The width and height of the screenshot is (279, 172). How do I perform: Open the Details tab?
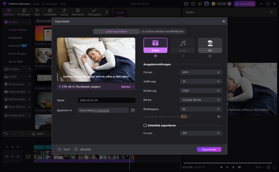pos(120,13)
